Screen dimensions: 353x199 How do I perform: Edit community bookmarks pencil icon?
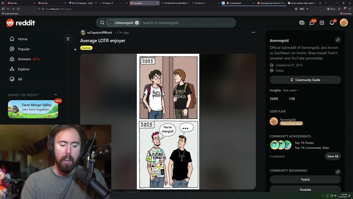338,172
